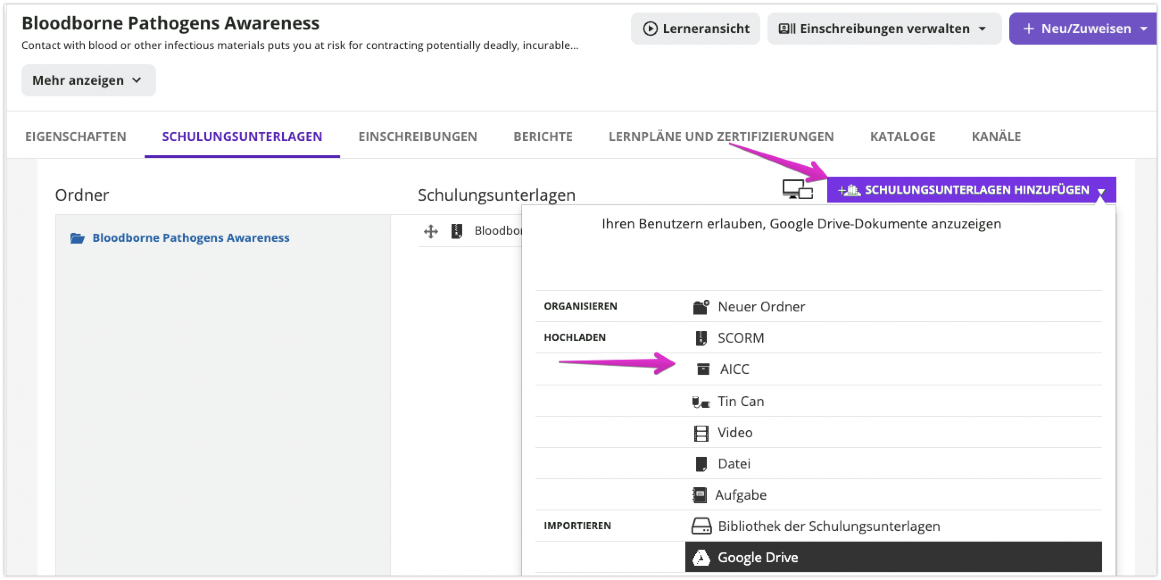Click the Neuer Ordner folder icon

click(701, 307)
